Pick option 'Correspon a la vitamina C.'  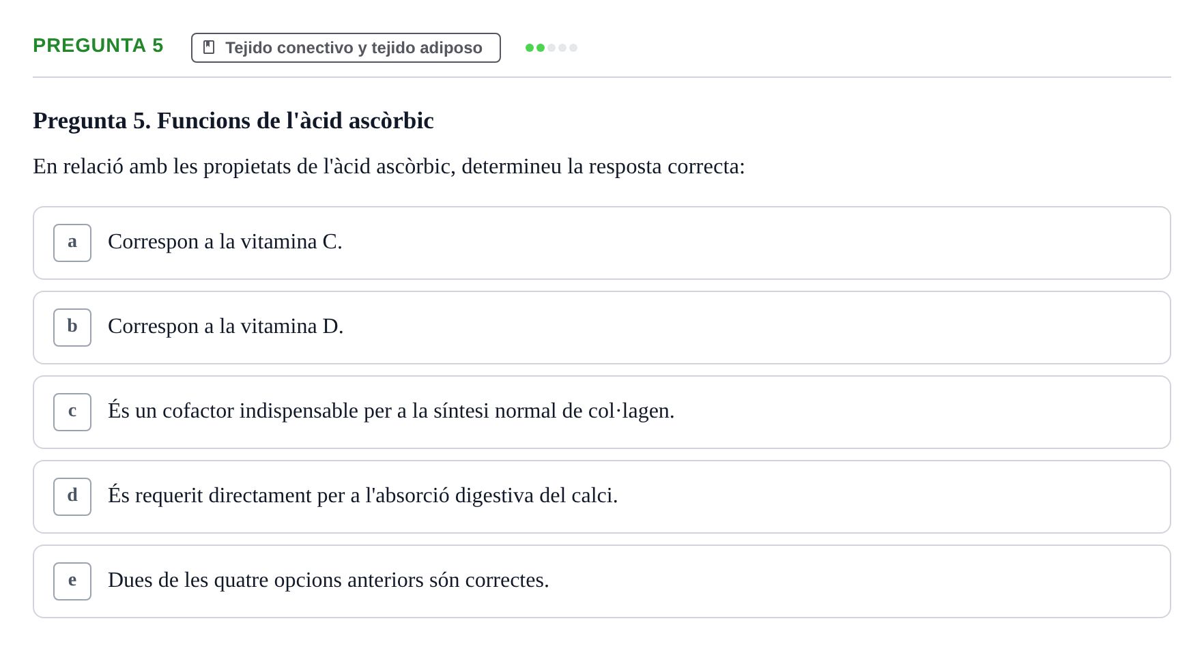click(602, 243)
